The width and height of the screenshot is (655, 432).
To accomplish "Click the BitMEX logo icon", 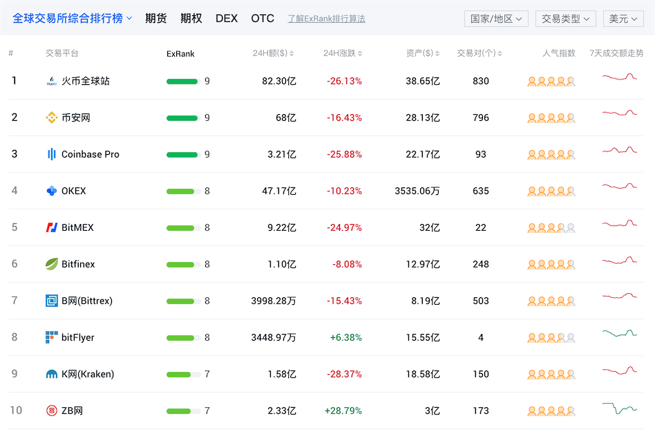I will point(52,227).
